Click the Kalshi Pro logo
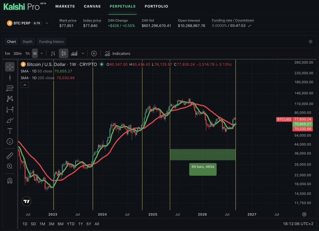The image size is (319, 231). click(x=24, y=7)
